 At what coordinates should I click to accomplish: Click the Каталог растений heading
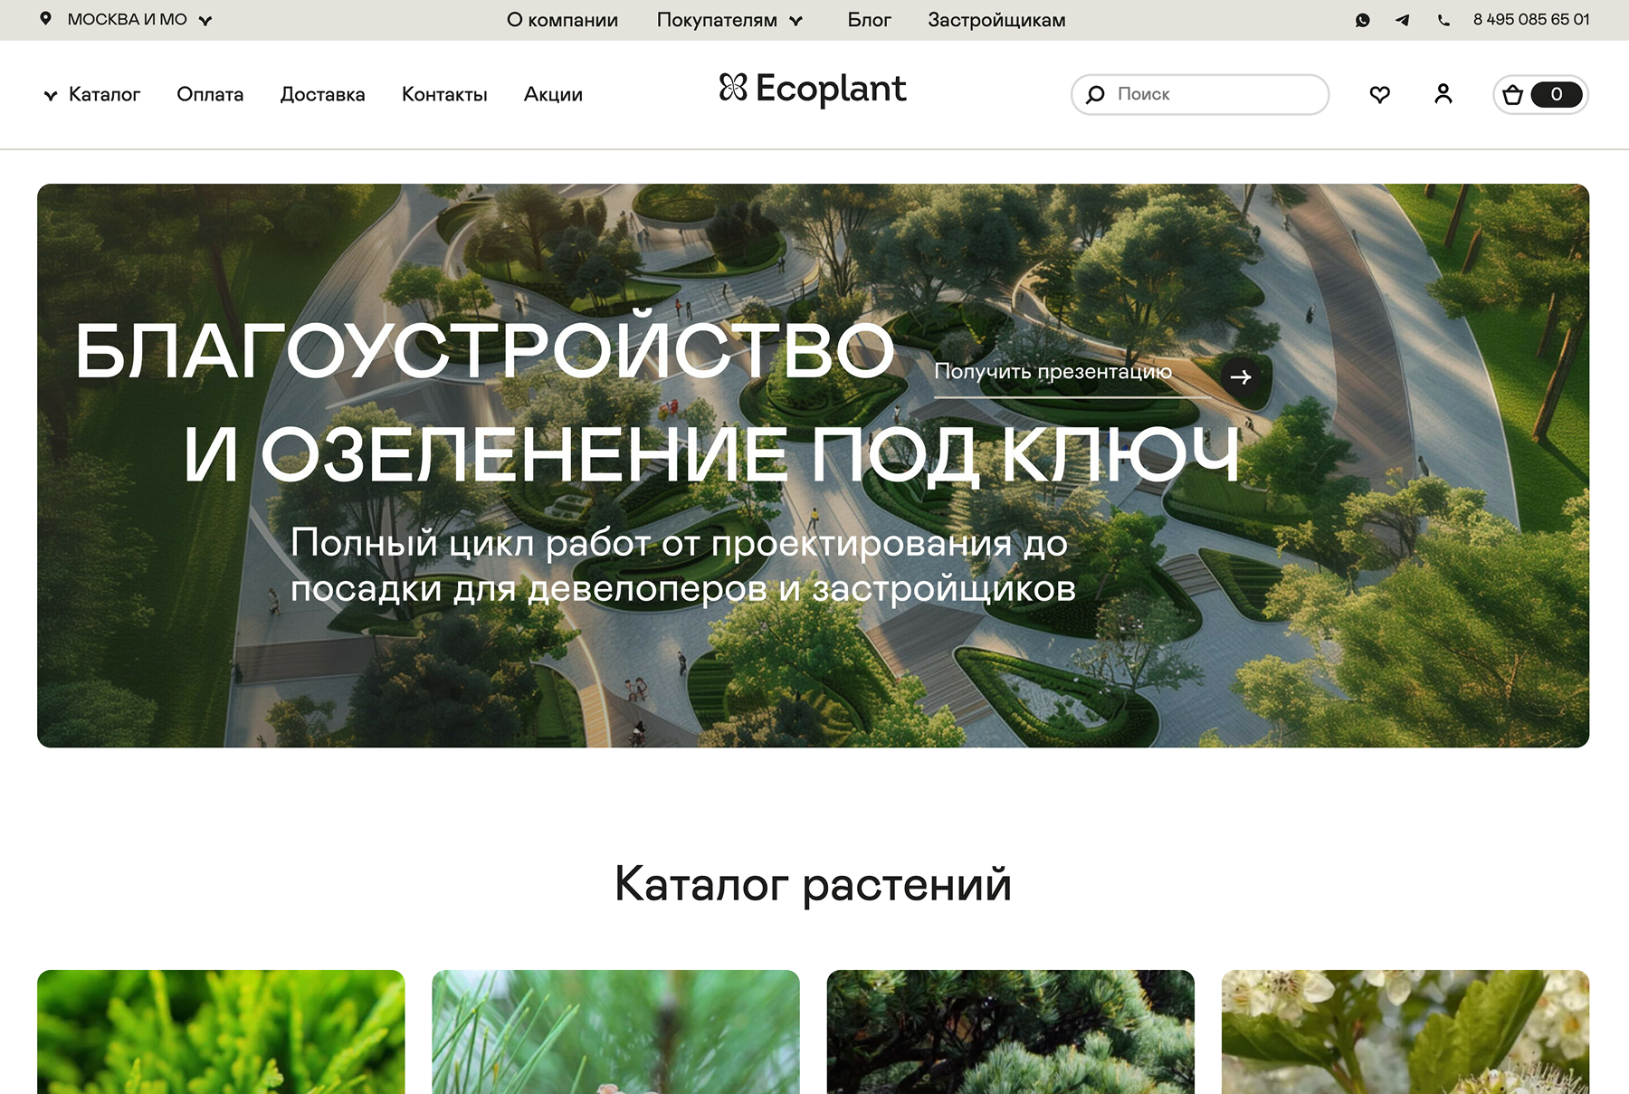813,884
